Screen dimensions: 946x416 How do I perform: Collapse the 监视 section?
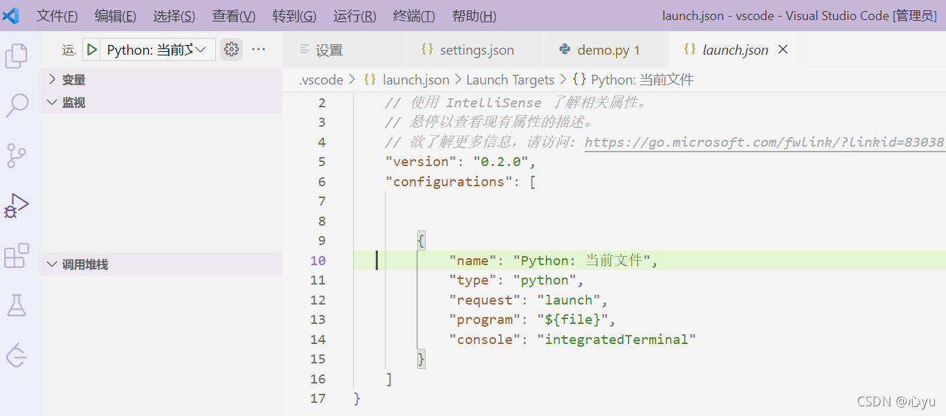[162, 102]
